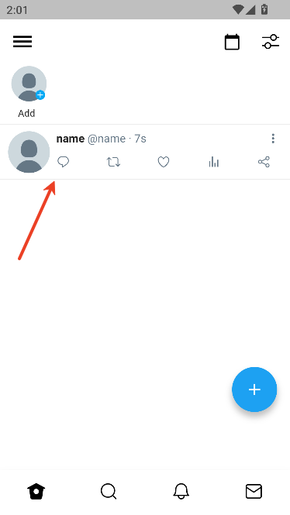Tap the retweet arrows icon
The height and width of the screenshot is (515, 290).
113,162
